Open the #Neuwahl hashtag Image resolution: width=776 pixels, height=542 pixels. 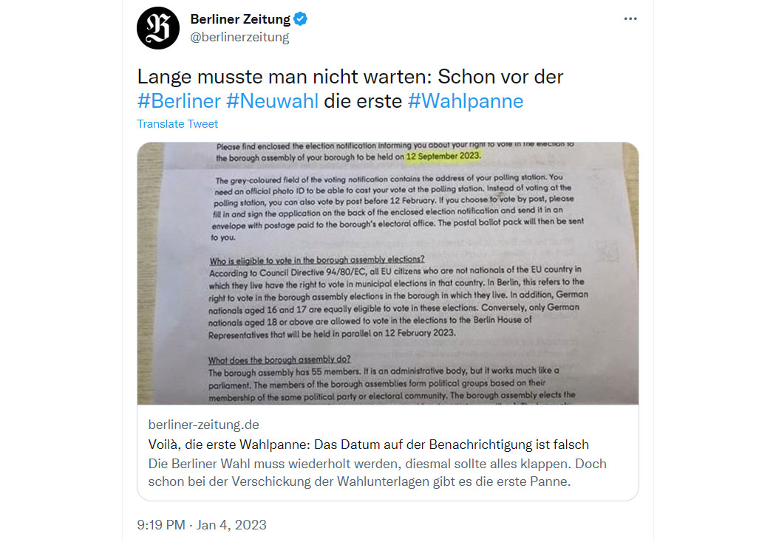pos(272,101)
